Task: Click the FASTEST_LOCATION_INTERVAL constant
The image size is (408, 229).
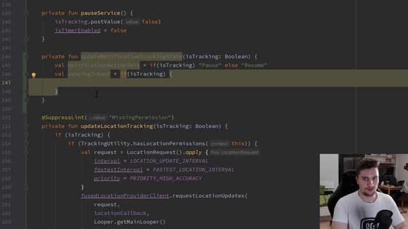Action: [193, 170]
